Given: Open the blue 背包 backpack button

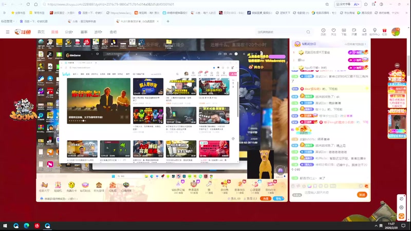Looking at the screenshot, I should (x=278, y=199).
